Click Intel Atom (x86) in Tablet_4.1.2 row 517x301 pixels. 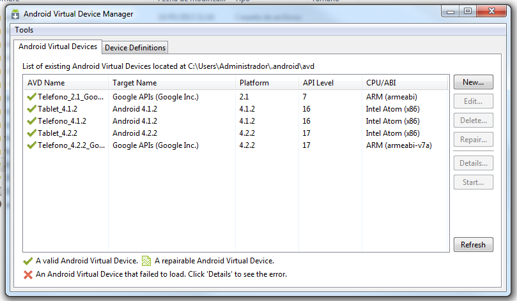click(x=392, y=109)
